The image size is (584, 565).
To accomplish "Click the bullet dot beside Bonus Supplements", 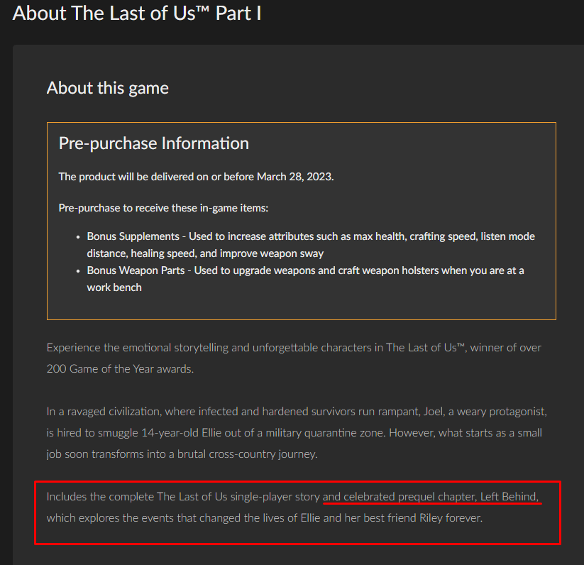I will coord(78,237).
